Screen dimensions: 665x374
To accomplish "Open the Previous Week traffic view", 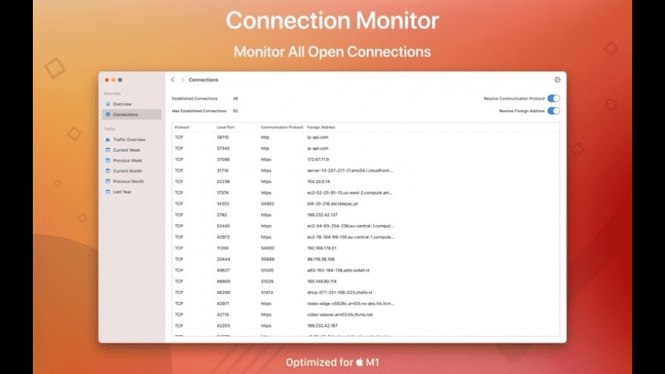I will (127, 161).
